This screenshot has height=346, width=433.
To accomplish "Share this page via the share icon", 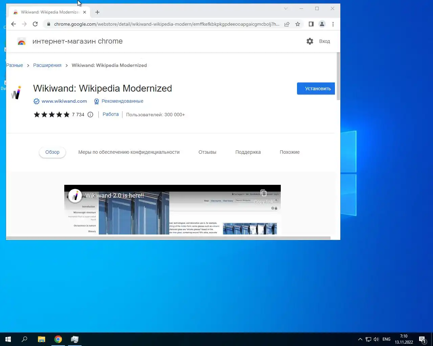I will pyautogui.click(x=287, y=24).
